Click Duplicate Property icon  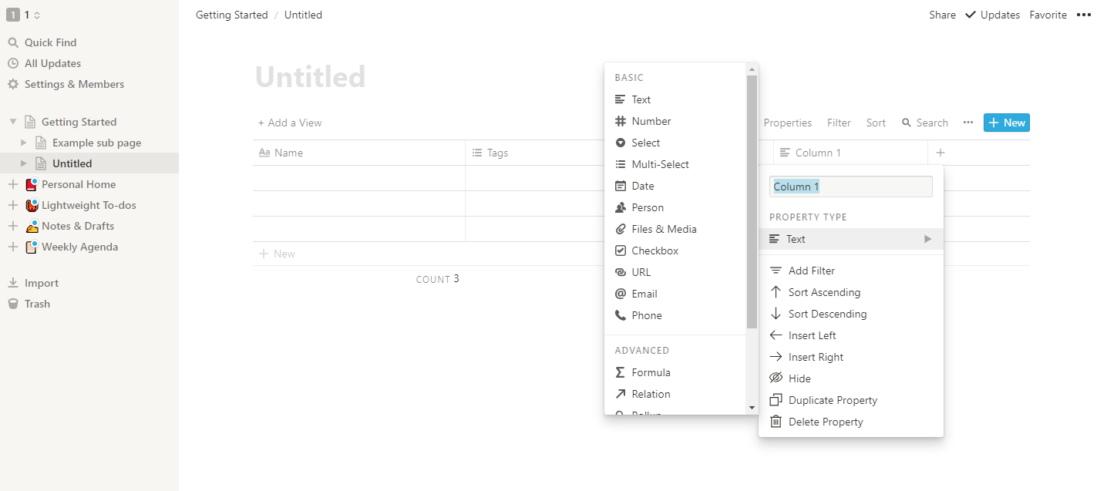point(776,400)
